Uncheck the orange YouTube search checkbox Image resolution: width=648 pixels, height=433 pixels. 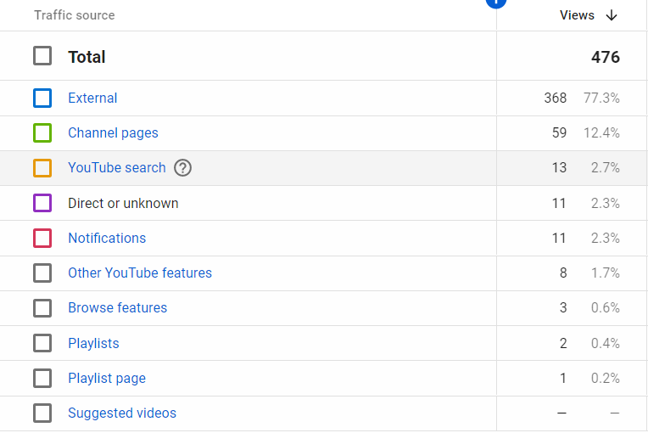(x=42, y=168)
